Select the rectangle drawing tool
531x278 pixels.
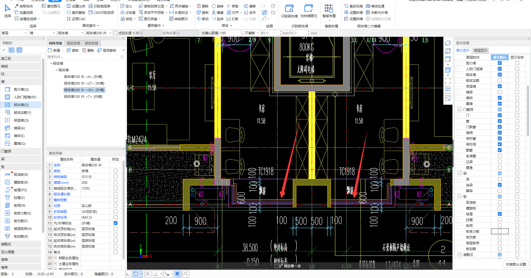point(273,12)
